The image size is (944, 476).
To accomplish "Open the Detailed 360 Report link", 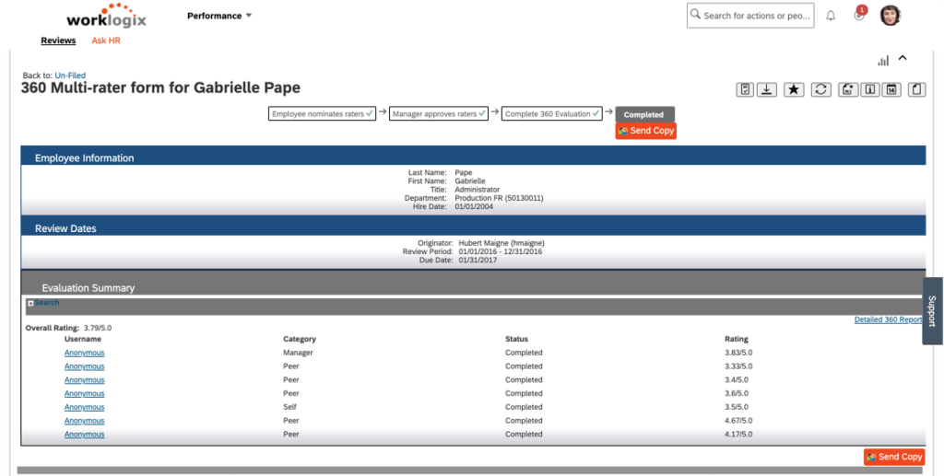I will (888, 319).
